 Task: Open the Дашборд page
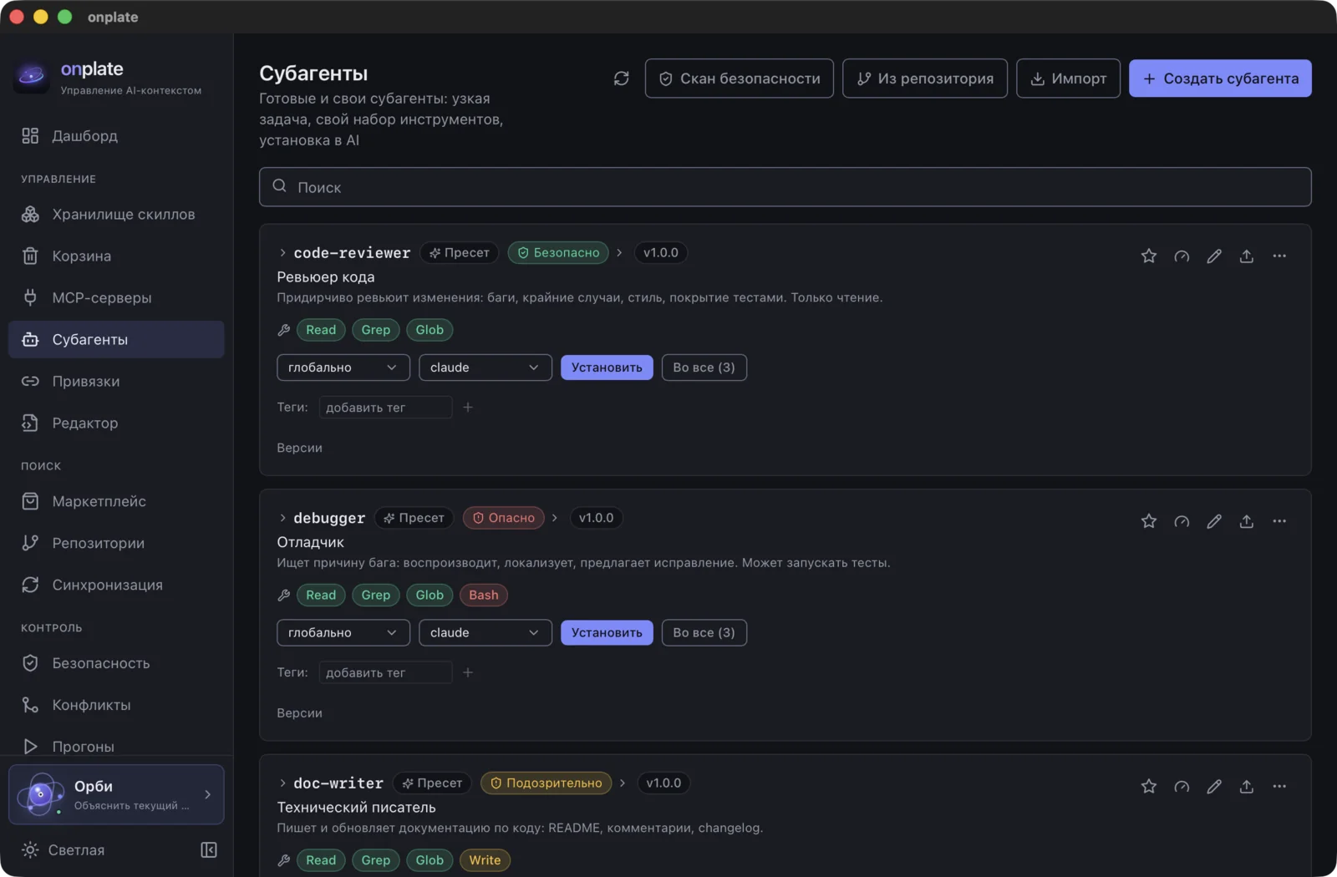(116, 136)
